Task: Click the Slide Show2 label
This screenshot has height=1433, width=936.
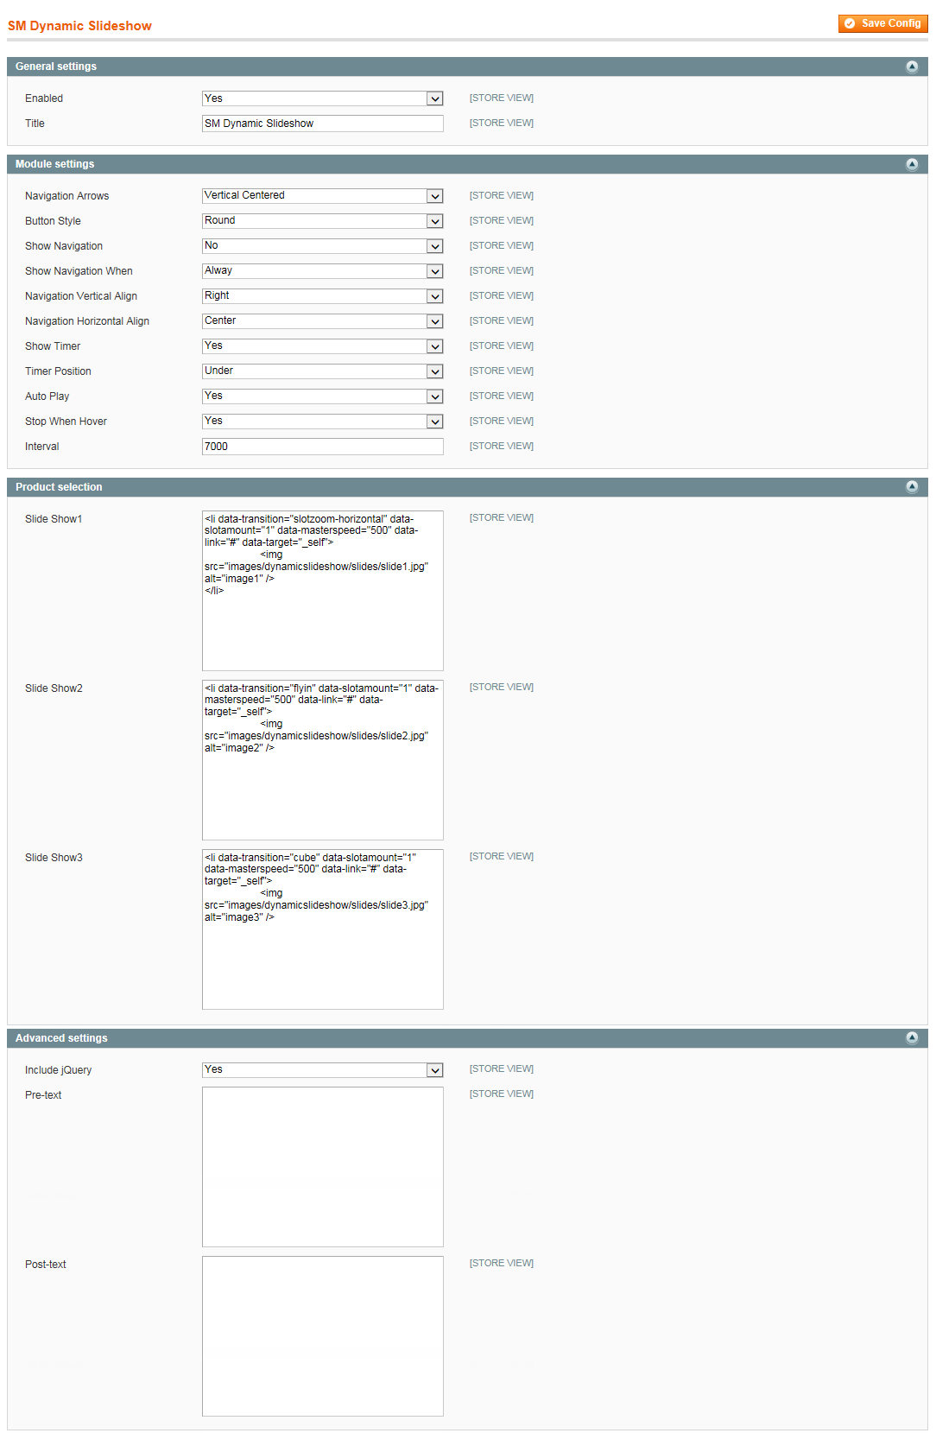Action: point(54,688)
